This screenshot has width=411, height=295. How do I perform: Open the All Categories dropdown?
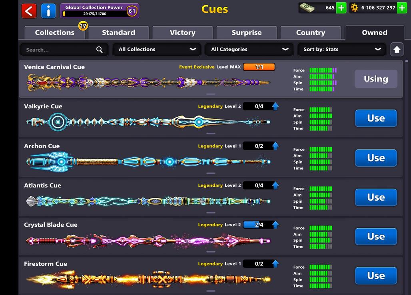coord(249,50)
